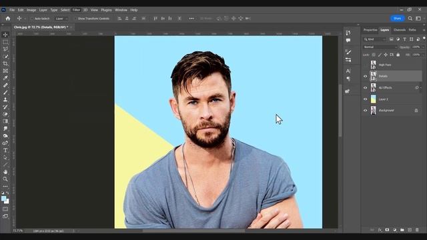427x240 pixels.
Task: Select the Eyedropper tool
Action: point(5,78)
